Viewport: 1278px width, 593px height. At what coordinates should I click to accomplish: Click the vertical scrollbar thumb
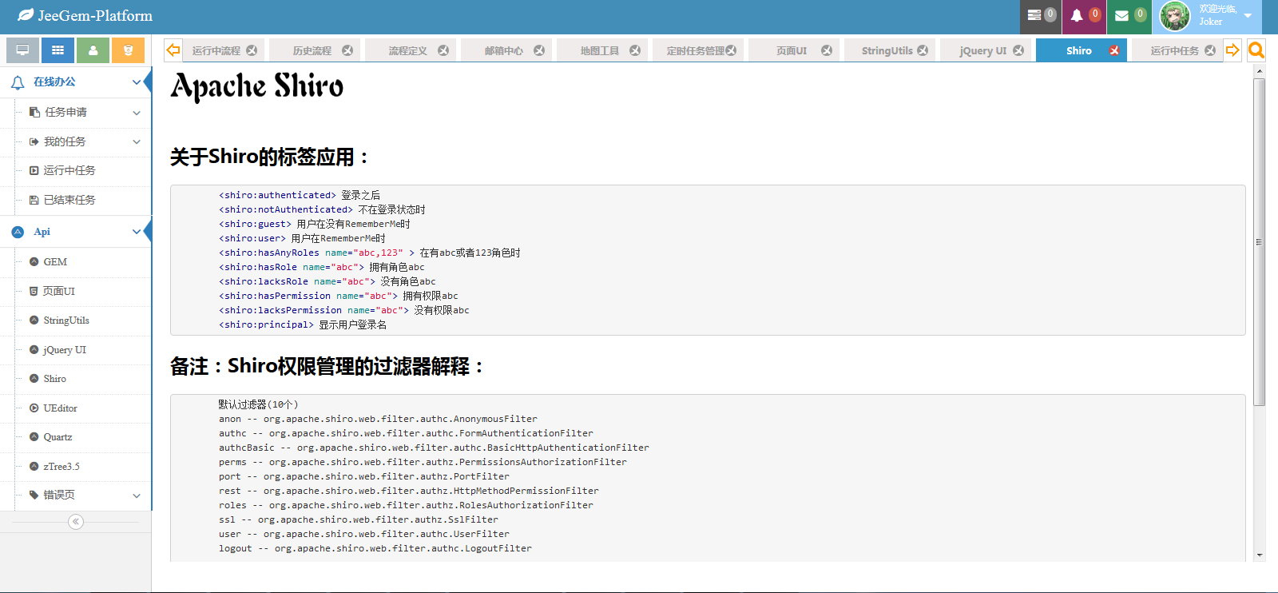pyautogui.click(x=1260, y=242)
